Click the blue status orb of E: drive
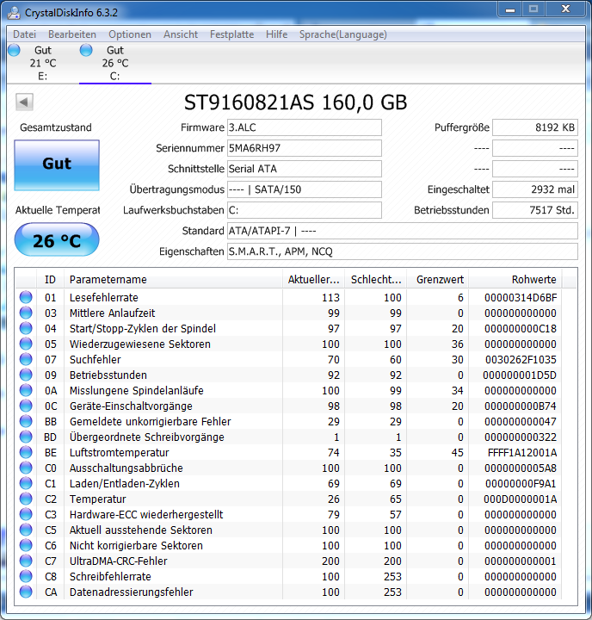 click(x=15, y=50)
